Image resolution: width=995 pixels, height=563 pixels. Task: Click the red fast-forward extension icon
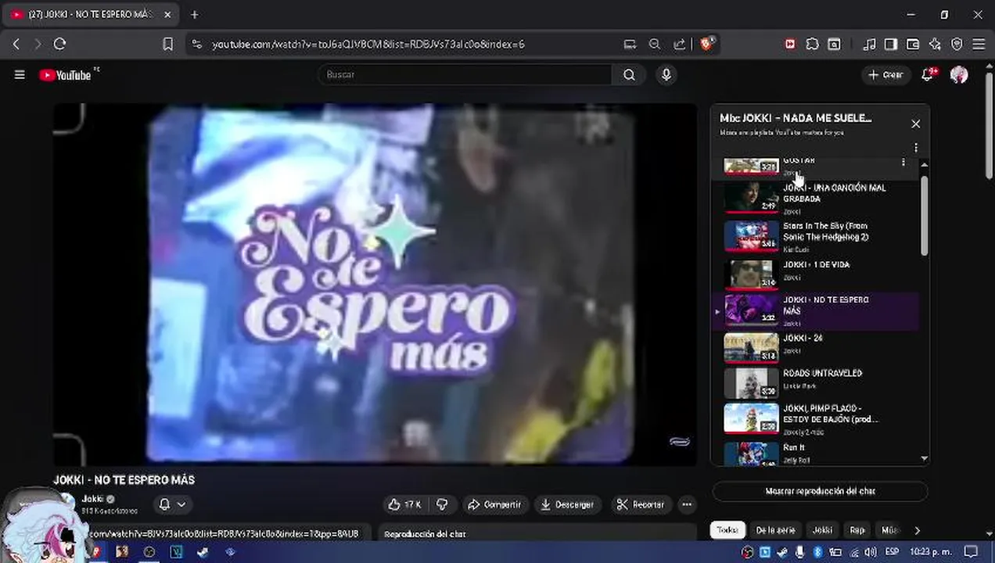point(790,45)
